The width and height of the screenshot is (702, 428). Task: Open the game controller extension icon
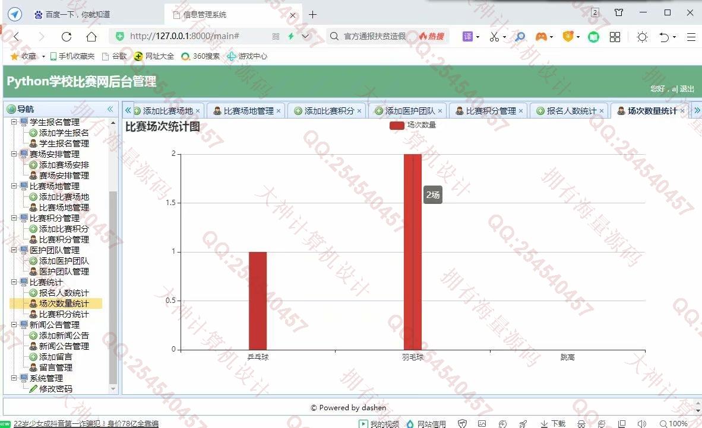(541, 37)
